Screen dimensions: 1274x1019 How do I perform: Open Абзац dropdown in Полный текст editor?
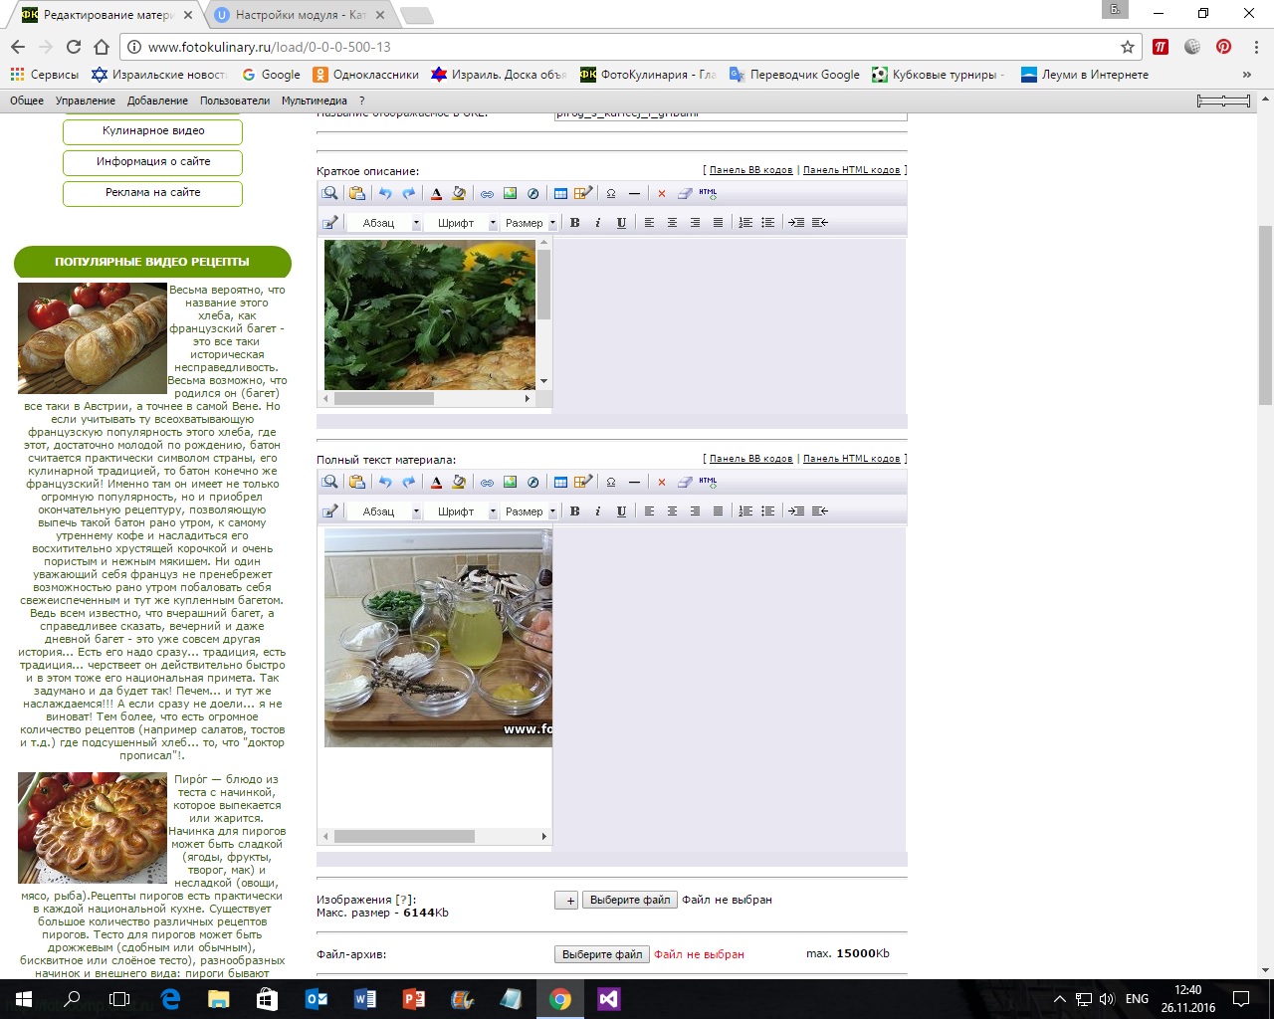click(385, 511)
